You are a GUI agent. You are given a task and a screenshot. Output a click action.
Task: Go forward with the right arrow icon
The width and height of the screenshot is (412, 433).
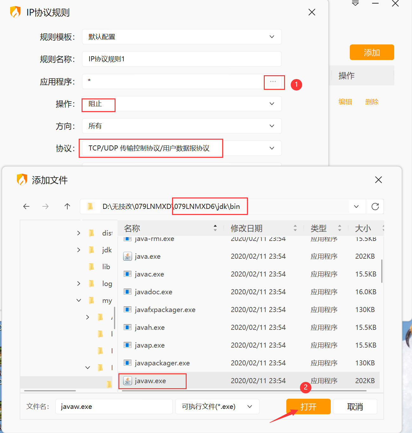[45, 207]
